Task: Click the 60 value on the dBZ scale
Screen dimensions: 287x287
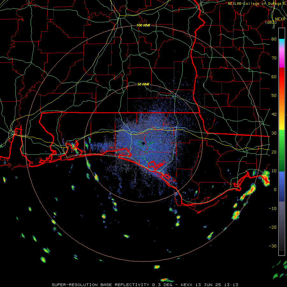Action: [274, 77]
